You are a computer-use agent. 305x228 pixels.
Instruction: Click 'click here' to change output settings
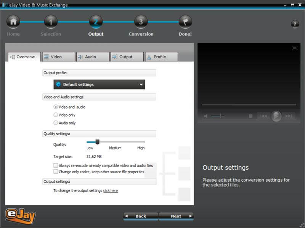click(x=111, y=190)
